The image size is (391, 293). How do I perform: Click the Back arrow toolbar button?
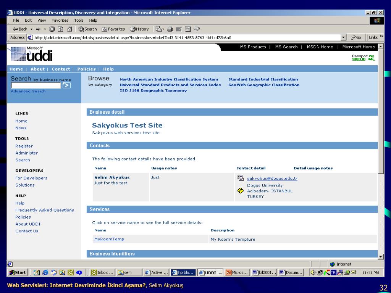pyautogui.click(x=20, y=29)
